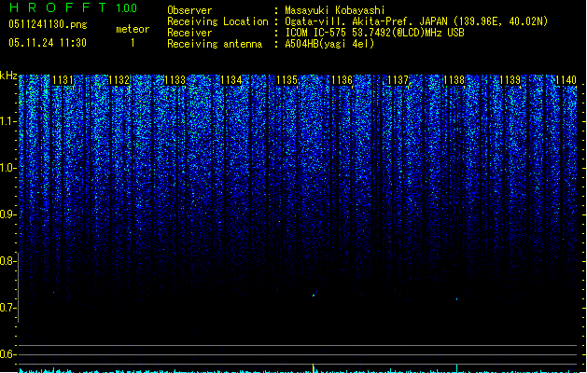Click the 1132 time marker
Image resolution: width=587 pixels, height=373 pixels.
pyautogui.click(x=119, y=80)
